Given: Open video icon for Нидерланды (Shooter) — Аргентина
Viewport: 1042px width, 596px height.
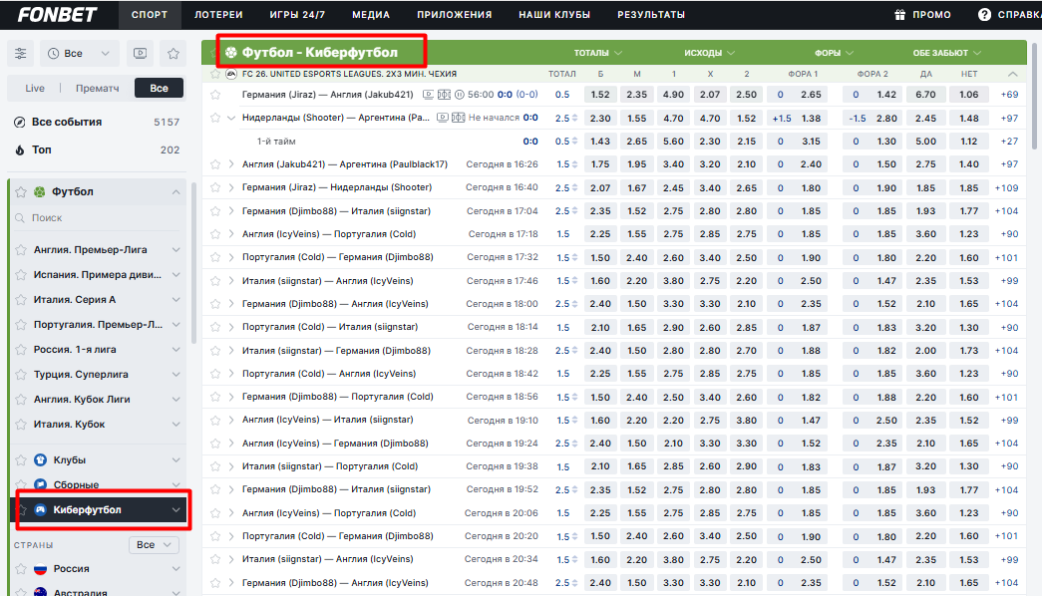Looking at the screenshot, I should coord(443,119).
